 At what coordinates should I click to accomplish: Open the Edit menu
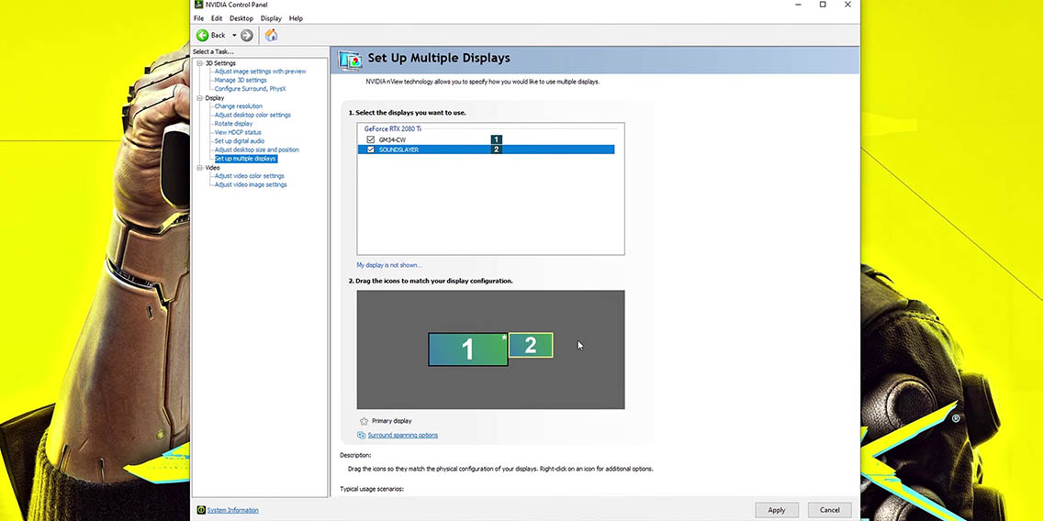[217, 18]
